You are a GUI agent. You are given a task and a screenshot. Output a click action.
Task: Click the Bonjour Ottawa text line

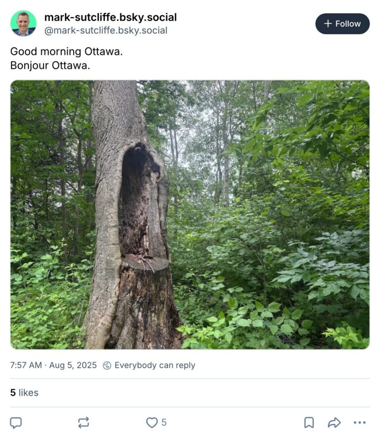point(50,65)
